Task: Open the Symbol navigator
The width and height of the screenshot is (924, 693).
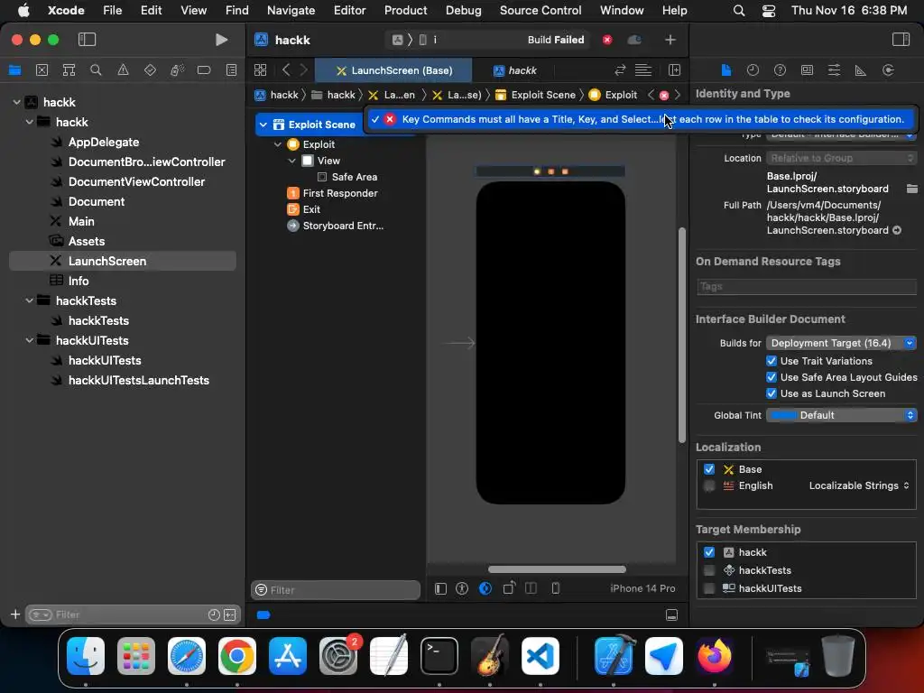Action: click(69, 70)
